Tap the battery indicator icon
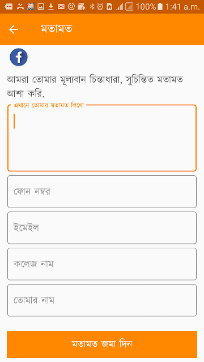204x362 pixels. tap(160, 7)
